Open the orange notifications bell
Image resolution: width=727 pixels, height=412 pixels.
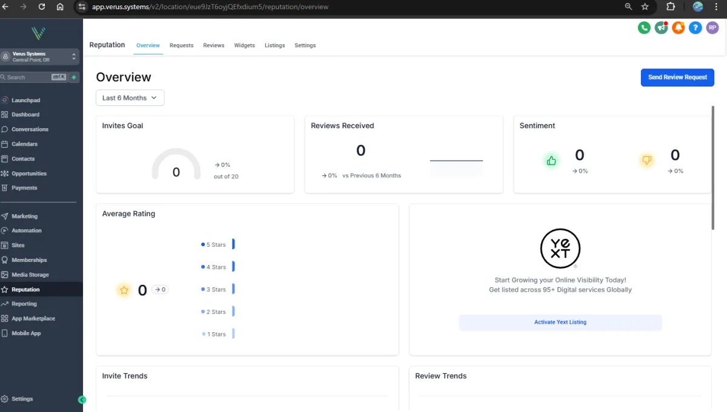point(679,28)
